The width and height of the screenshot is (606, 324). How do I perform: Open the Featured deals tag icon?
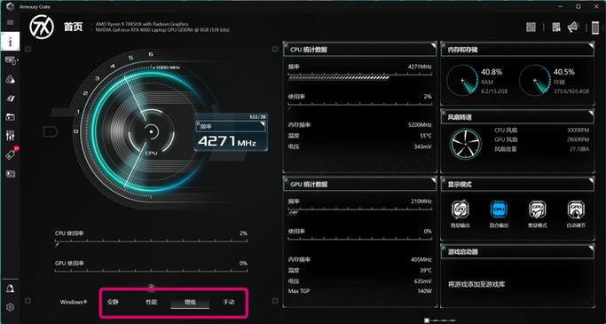click(x=11, y=154)
